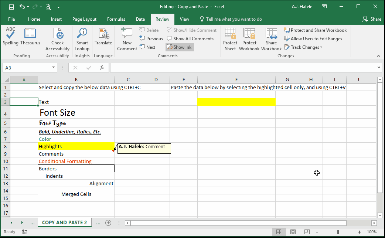Select the Font Size cell
This screenshot has width=385, height=238.
(x=76, y=112)
